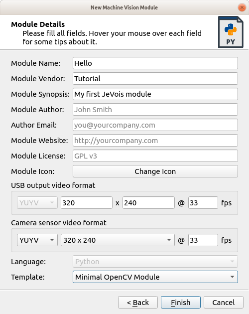Click the USB output height field showing 240
The width and height of the screenshot is (249, 314).
tap(148, 203)
